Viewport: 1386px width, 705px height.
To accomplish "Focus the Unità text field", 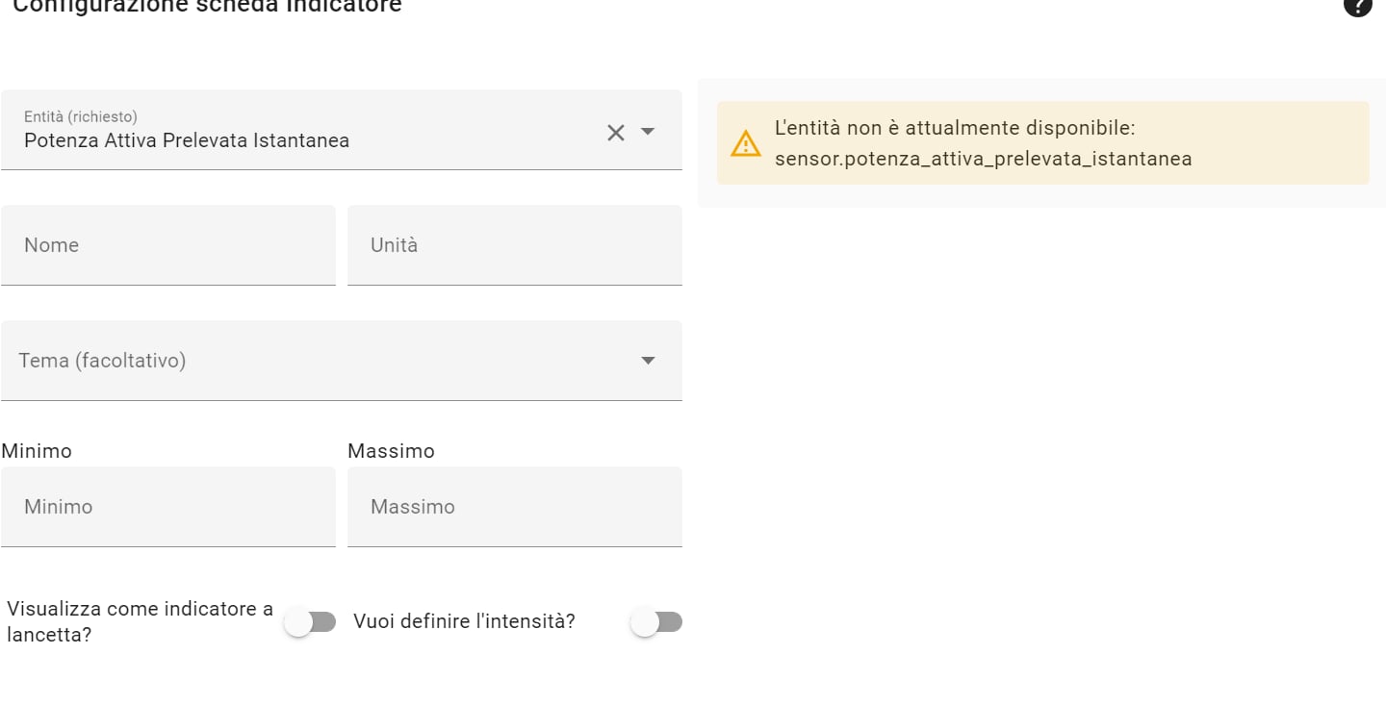I will [515, 245].
